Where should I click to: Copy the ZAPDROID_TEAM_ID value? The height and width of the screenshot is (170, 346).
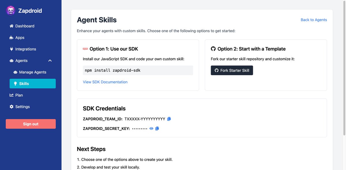point(169,119)
